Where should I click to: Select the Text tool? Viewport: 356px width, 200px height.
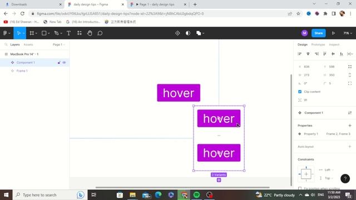68,33
